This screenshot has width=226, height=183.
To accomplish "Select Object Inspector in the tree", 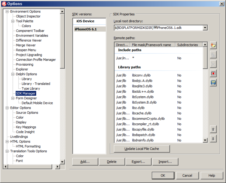I will point(28,16).
